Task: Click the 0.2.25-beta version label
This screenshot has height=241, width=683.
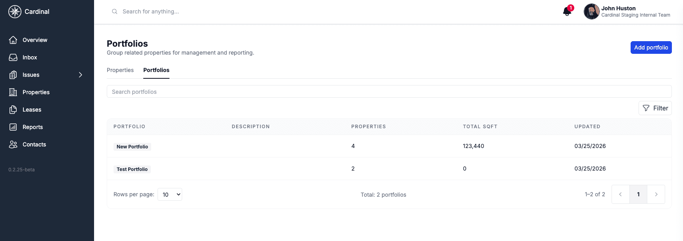Action: click(21, 170)
